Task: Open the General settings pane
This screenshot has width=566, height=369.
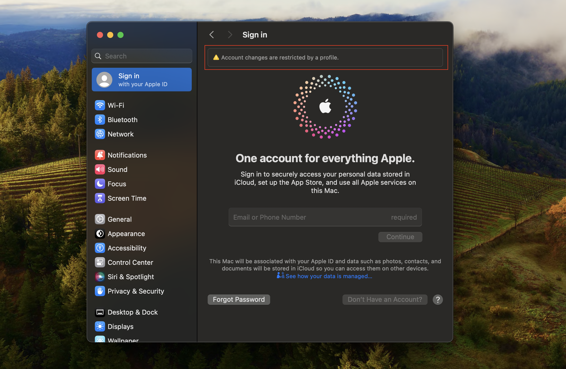Action: 142,219
